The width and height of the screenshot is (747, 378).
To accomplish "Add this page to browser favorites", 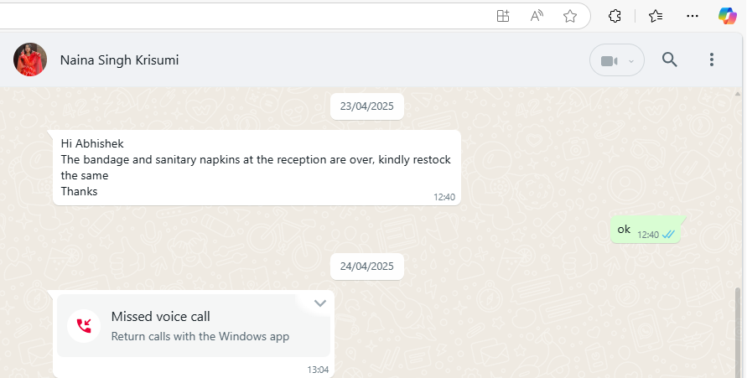I will pos(570,16).
